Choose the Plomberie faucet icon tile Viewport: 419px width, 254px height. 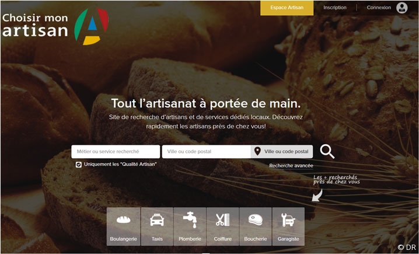click(x=190, y=227)
